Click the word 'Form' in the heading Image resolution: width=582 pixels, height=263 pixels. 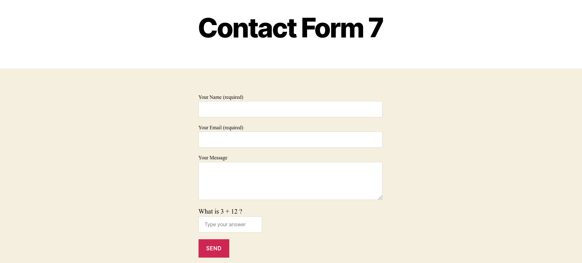tap(332, 28)
